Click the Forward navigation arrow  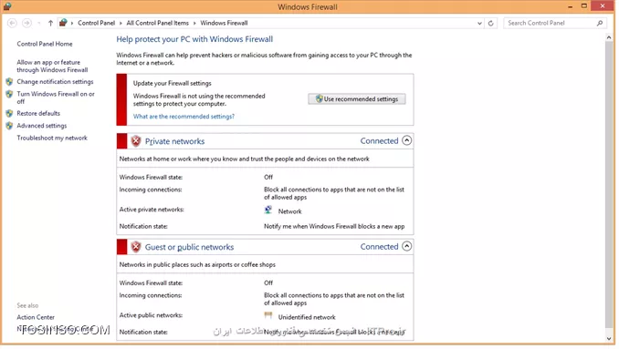coord(26,24)
